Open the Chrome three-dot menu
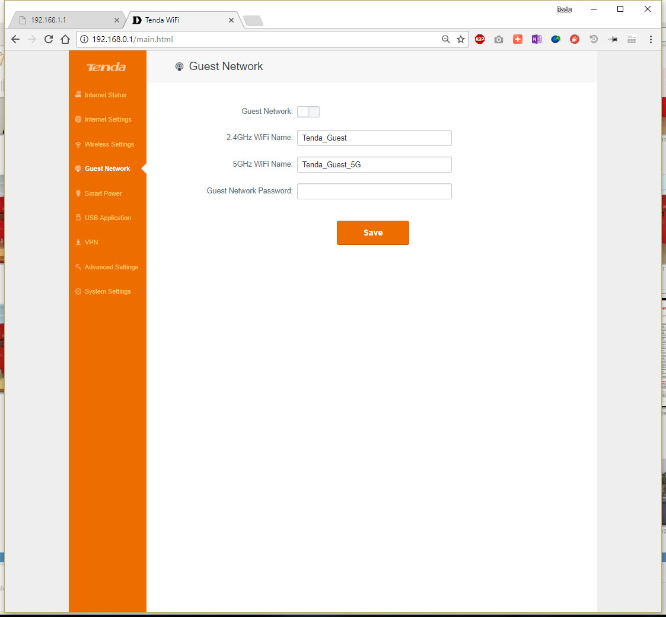This screenshot has width=666, height=617. tap(651, 39)
